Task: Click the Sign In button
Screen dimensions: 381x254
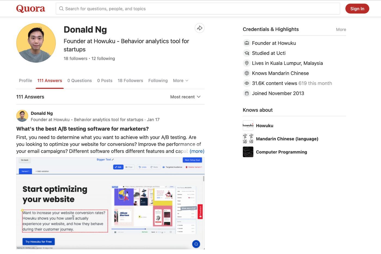Action: pyautogui.click(x=357, y=9)
